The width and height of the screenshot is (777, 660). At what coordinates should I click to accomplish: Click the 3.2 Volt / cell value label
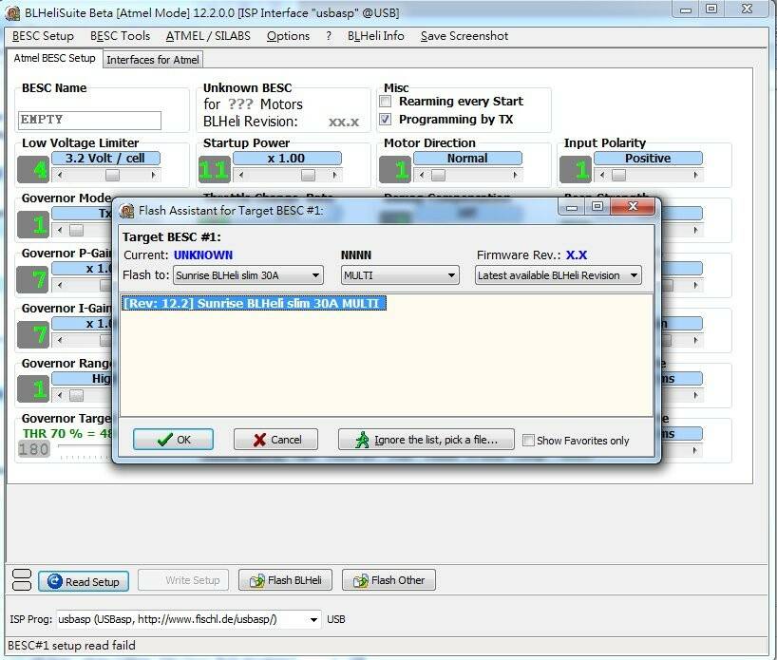[x=105, y=158]
